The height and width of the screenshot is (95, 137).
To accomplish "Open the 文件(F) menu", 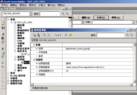I will [4, 5].
